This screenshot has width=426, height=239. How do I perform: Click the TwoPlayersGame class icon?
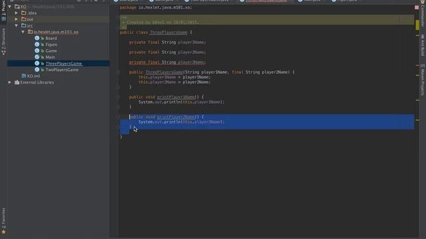pos(37,70)
